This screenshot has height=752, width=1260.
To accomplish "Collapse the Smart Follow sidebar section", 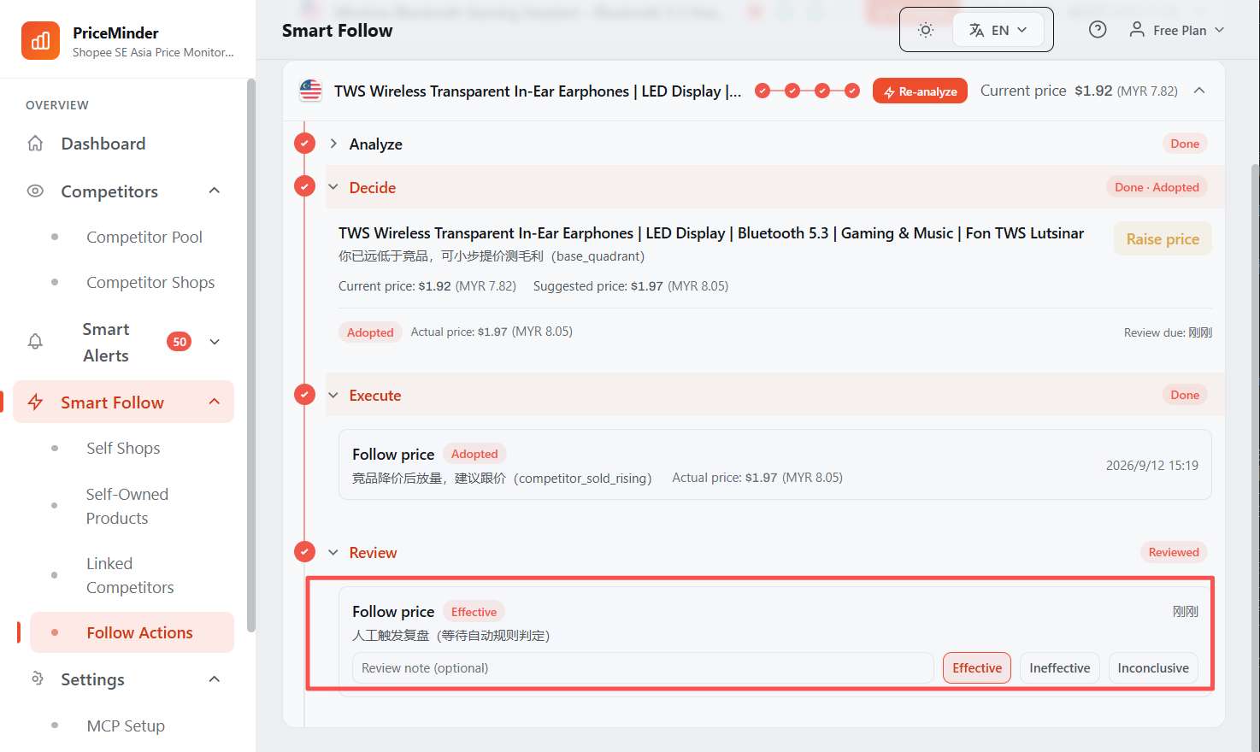I will click(x=215, y=402).
